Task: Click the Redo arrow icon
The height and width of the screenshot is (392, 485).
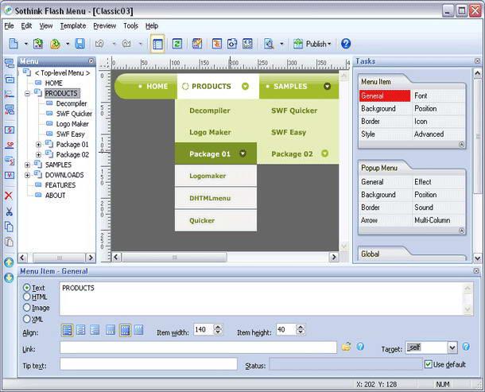Action: 126,44
